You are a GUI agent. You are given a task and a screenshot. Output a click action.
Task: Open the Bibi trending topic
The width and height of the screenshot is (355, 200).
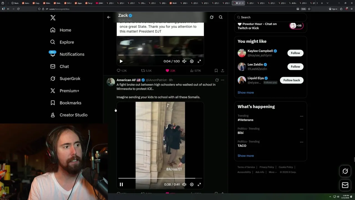tap(240, 133)
